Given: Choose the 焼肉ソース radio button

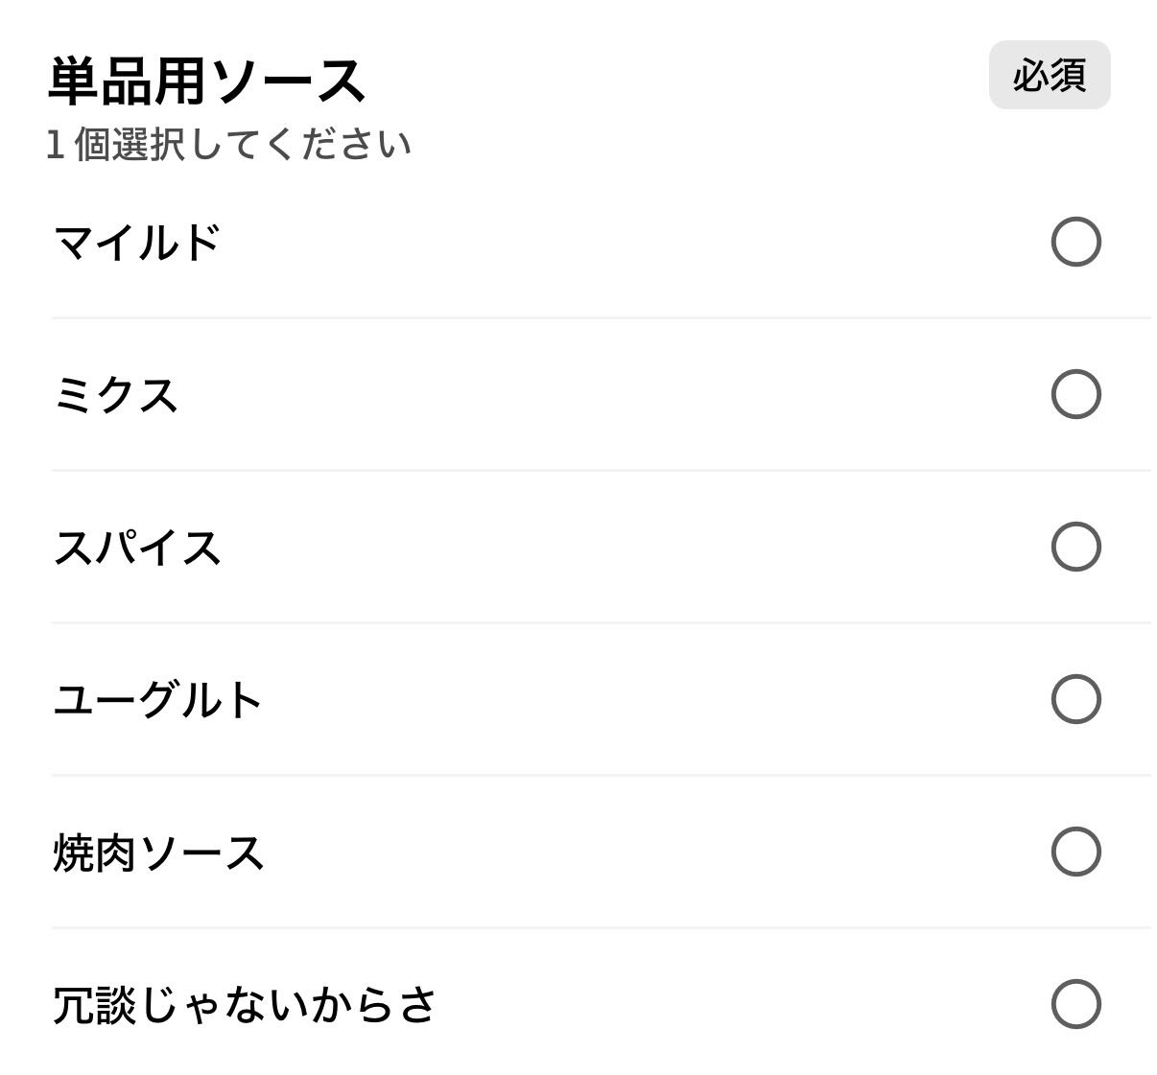Looking at the screenshot, I should [x=1075, y=852].
